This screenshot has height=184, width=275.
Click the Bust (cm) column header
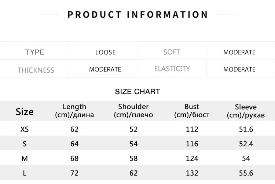192,111
